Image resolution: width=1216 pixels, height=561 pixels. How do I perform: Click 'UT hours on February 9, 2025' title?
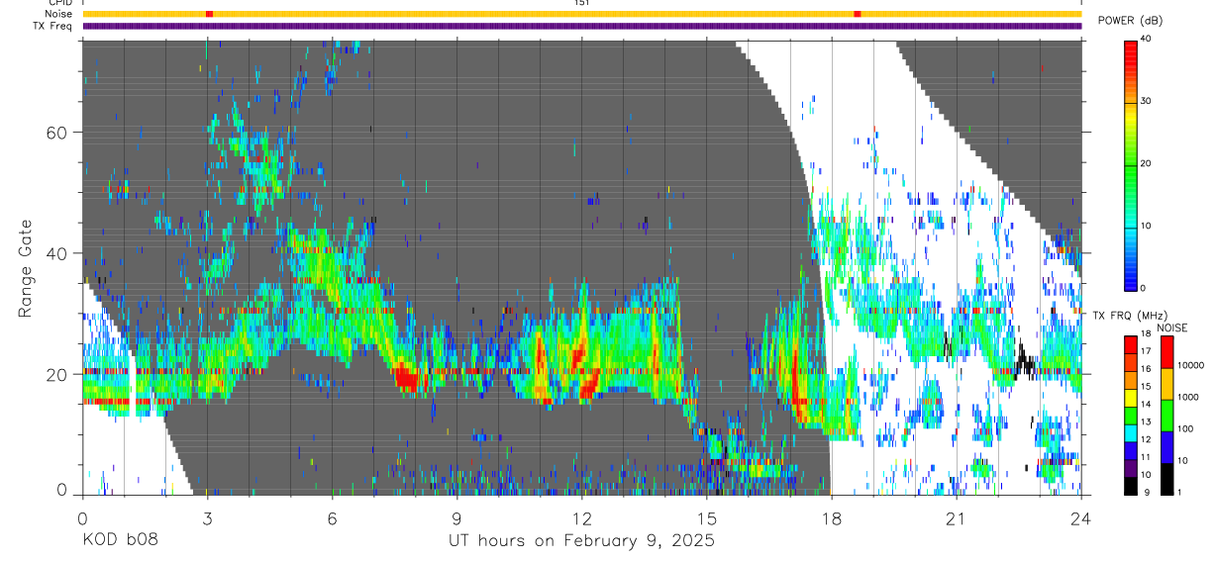(x=582, y=540)
